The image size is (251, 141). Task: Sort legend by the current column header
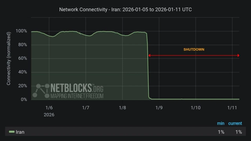(x=235, y=123)
